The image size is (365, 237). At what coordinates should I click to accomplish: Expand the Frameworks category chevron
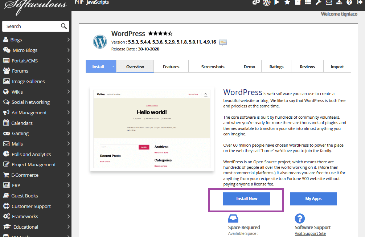tap(68, 216)
